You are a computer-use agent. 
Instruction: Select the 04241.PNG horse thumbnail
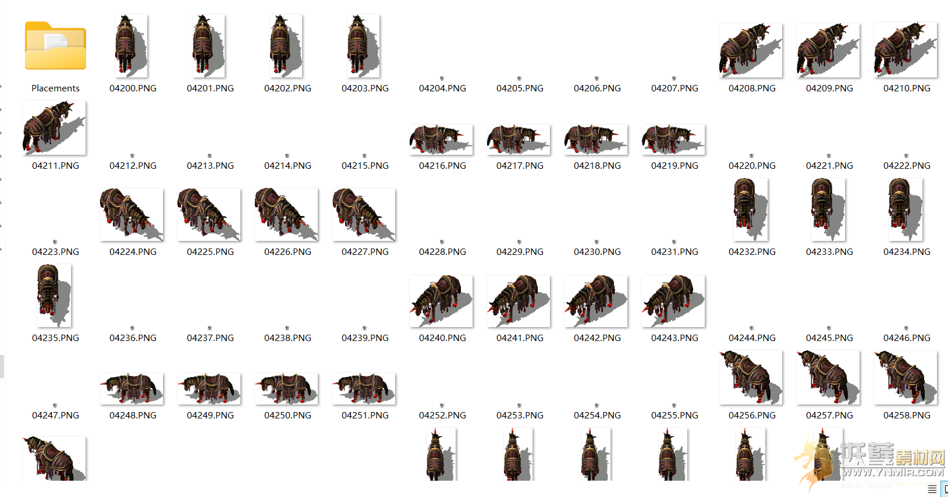(519, 301)
